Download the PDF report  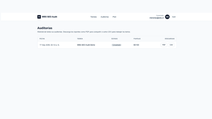(x=164, y=45)
